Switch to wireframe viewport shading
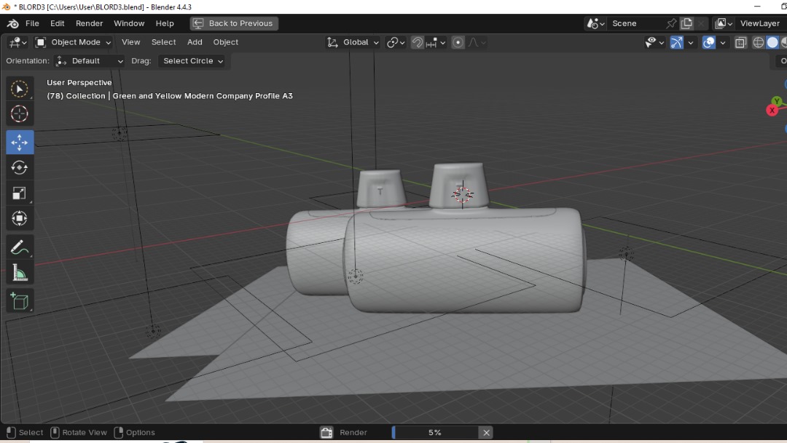 (x=759, y=43)
